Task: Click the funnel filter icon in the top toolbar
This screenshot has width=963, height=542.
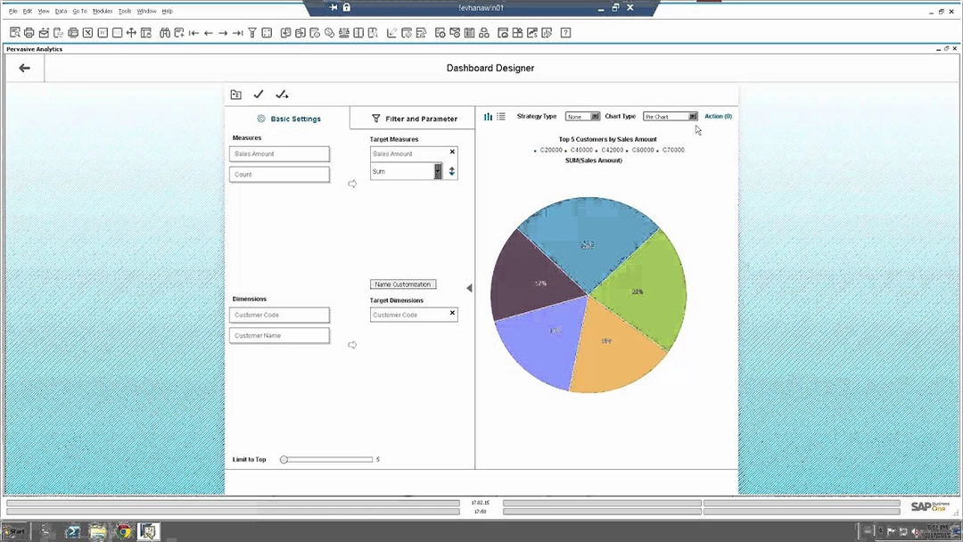Action: pos(252,33)
